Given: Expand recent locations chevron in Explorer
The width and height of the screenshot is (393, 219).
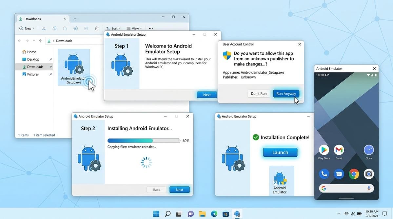Looking at the screenshot, I should tap(33, 41).
